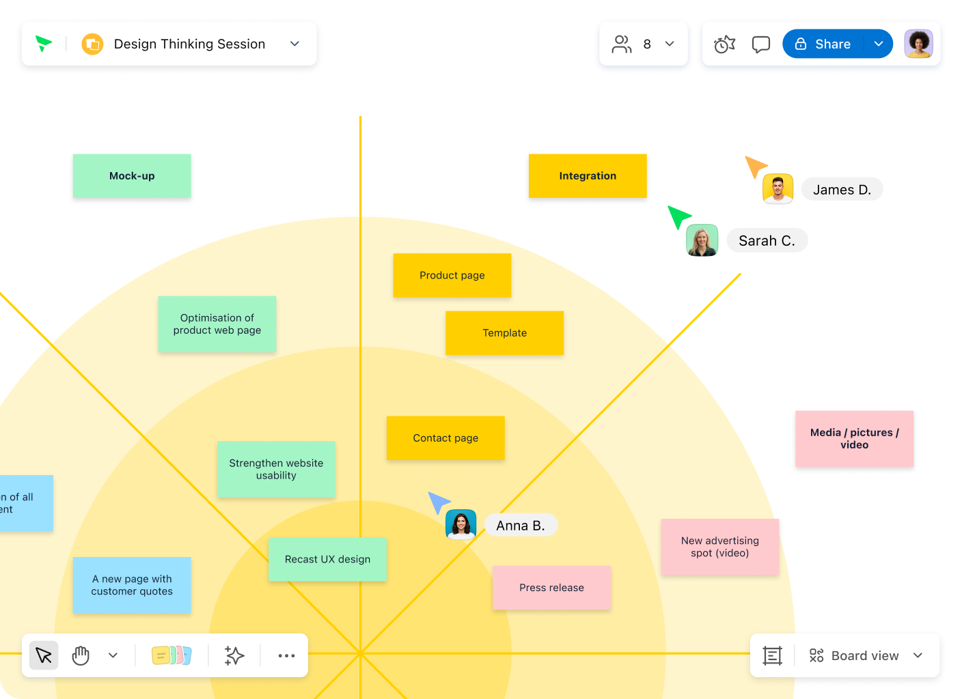Viewport: 962px width, 699px height.
Task: Click the Anna B. name label
Action: pyautogui.click(x=521, y=526)
